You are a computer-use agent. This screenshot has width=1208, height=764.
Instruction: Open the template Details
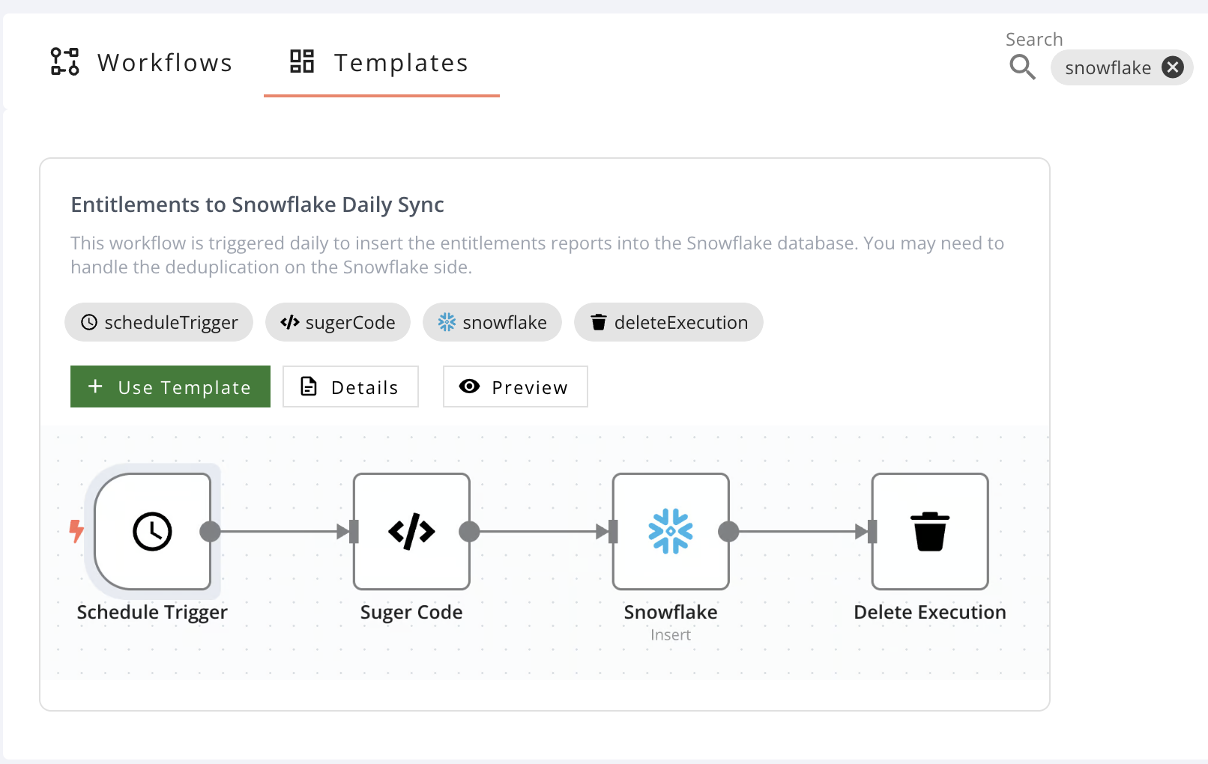coord(350,387)
